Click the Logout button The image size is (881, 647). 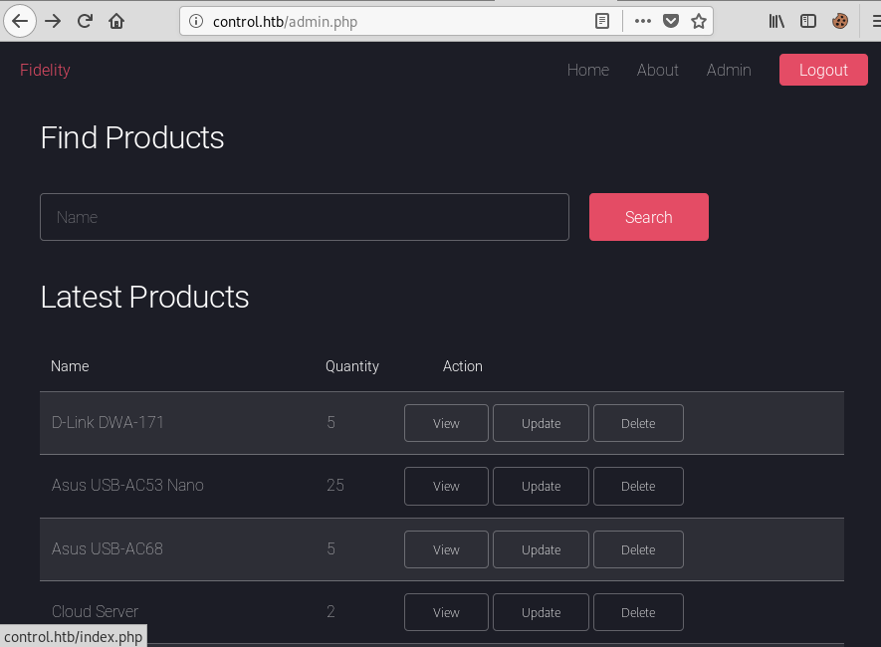tap(823, 70)
